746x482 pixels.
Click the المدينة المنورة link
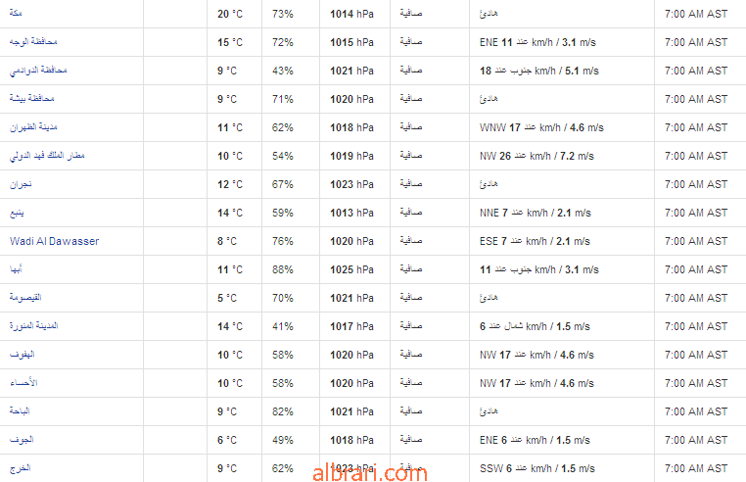point(34,326)
